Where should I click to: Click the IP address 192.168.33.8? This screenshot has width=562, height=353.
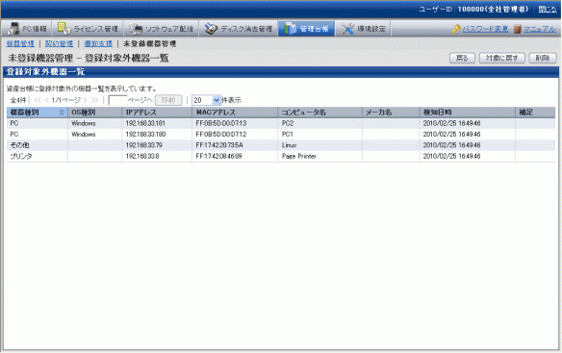click(x=141, y=156)
